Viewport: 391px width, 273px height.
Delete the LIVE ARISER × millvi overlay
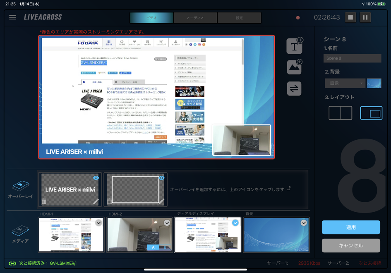(x=44, y=201)
